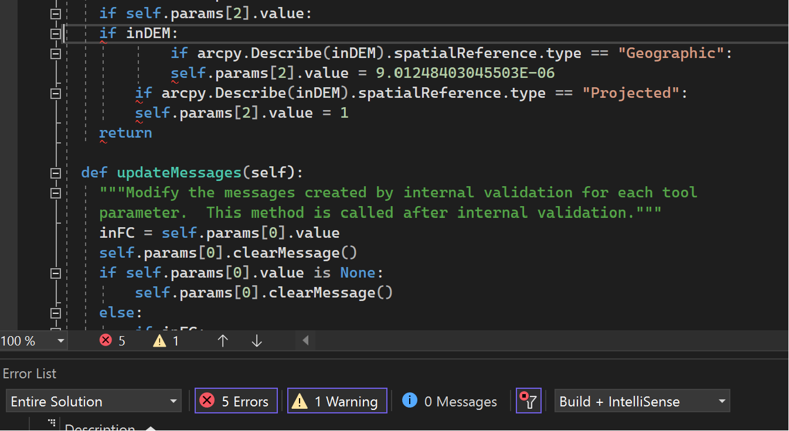Collapse the 'if inDEM:' code block

[x=56, y=33]
